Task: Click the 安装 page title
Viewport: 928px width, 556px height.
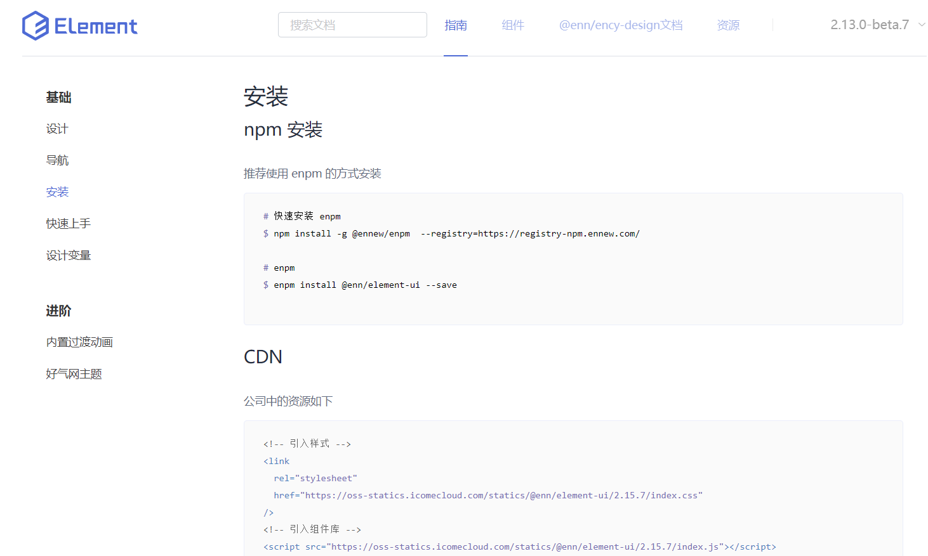Action: pos(266,97)
